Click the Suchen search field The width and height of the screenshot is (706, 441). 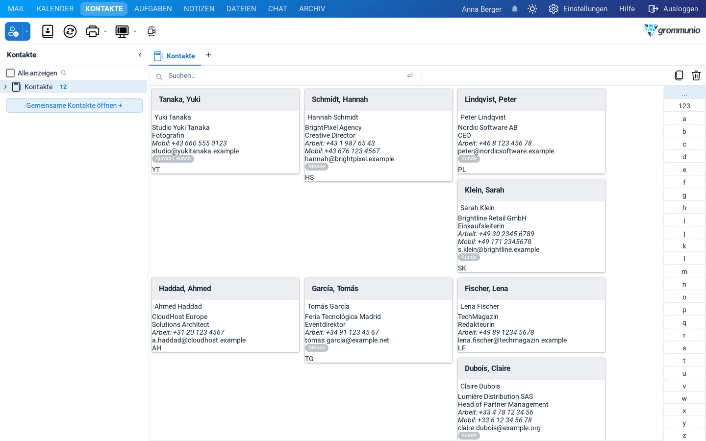(x=284, y=76)
